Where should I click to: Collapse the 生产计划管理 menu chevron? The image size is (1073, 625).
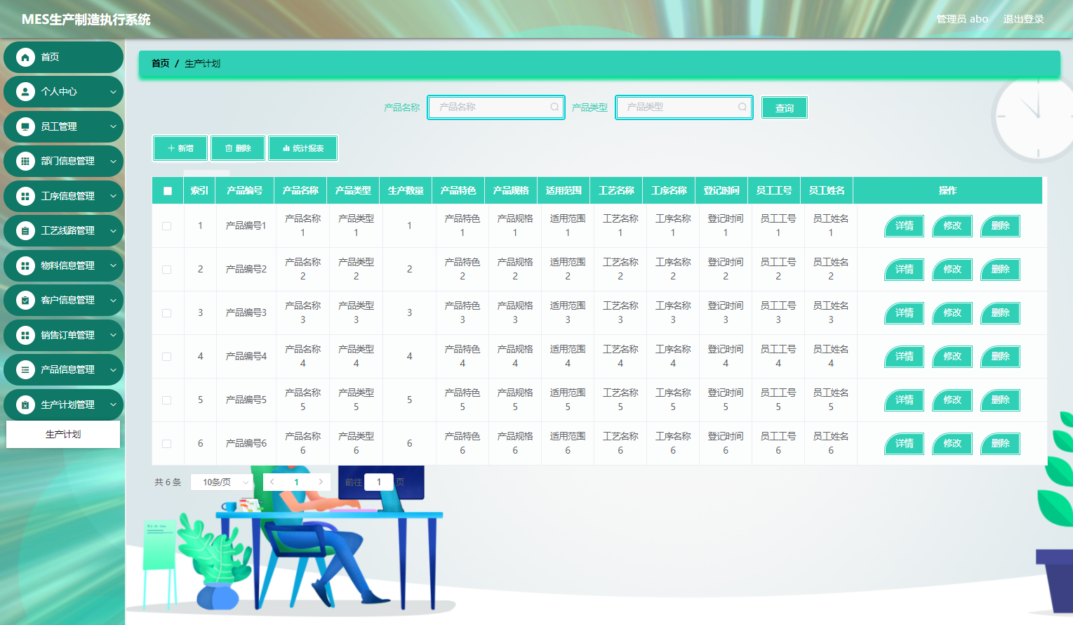tap(113, 405)
